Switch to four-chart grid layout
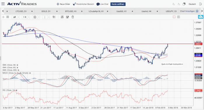This screenshot has width=204, height=110. [x=178, y=17]
